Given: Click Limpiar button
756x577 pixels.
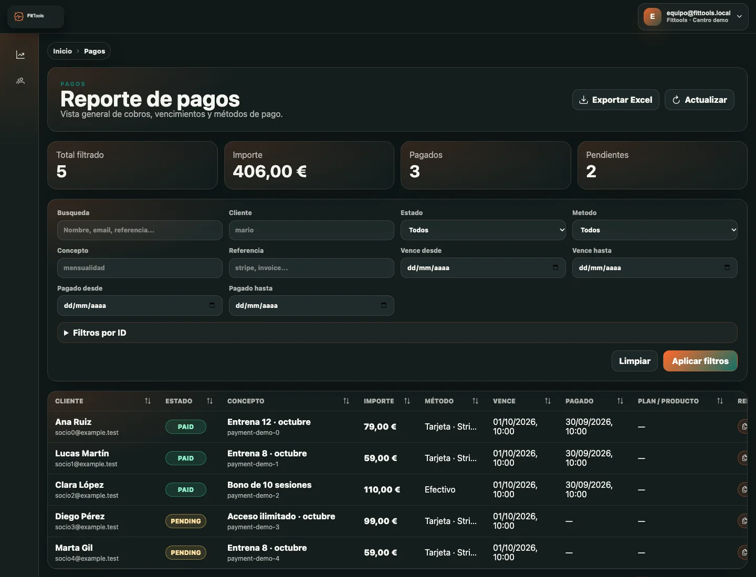Looking at the screenshot, I should 635,361.
